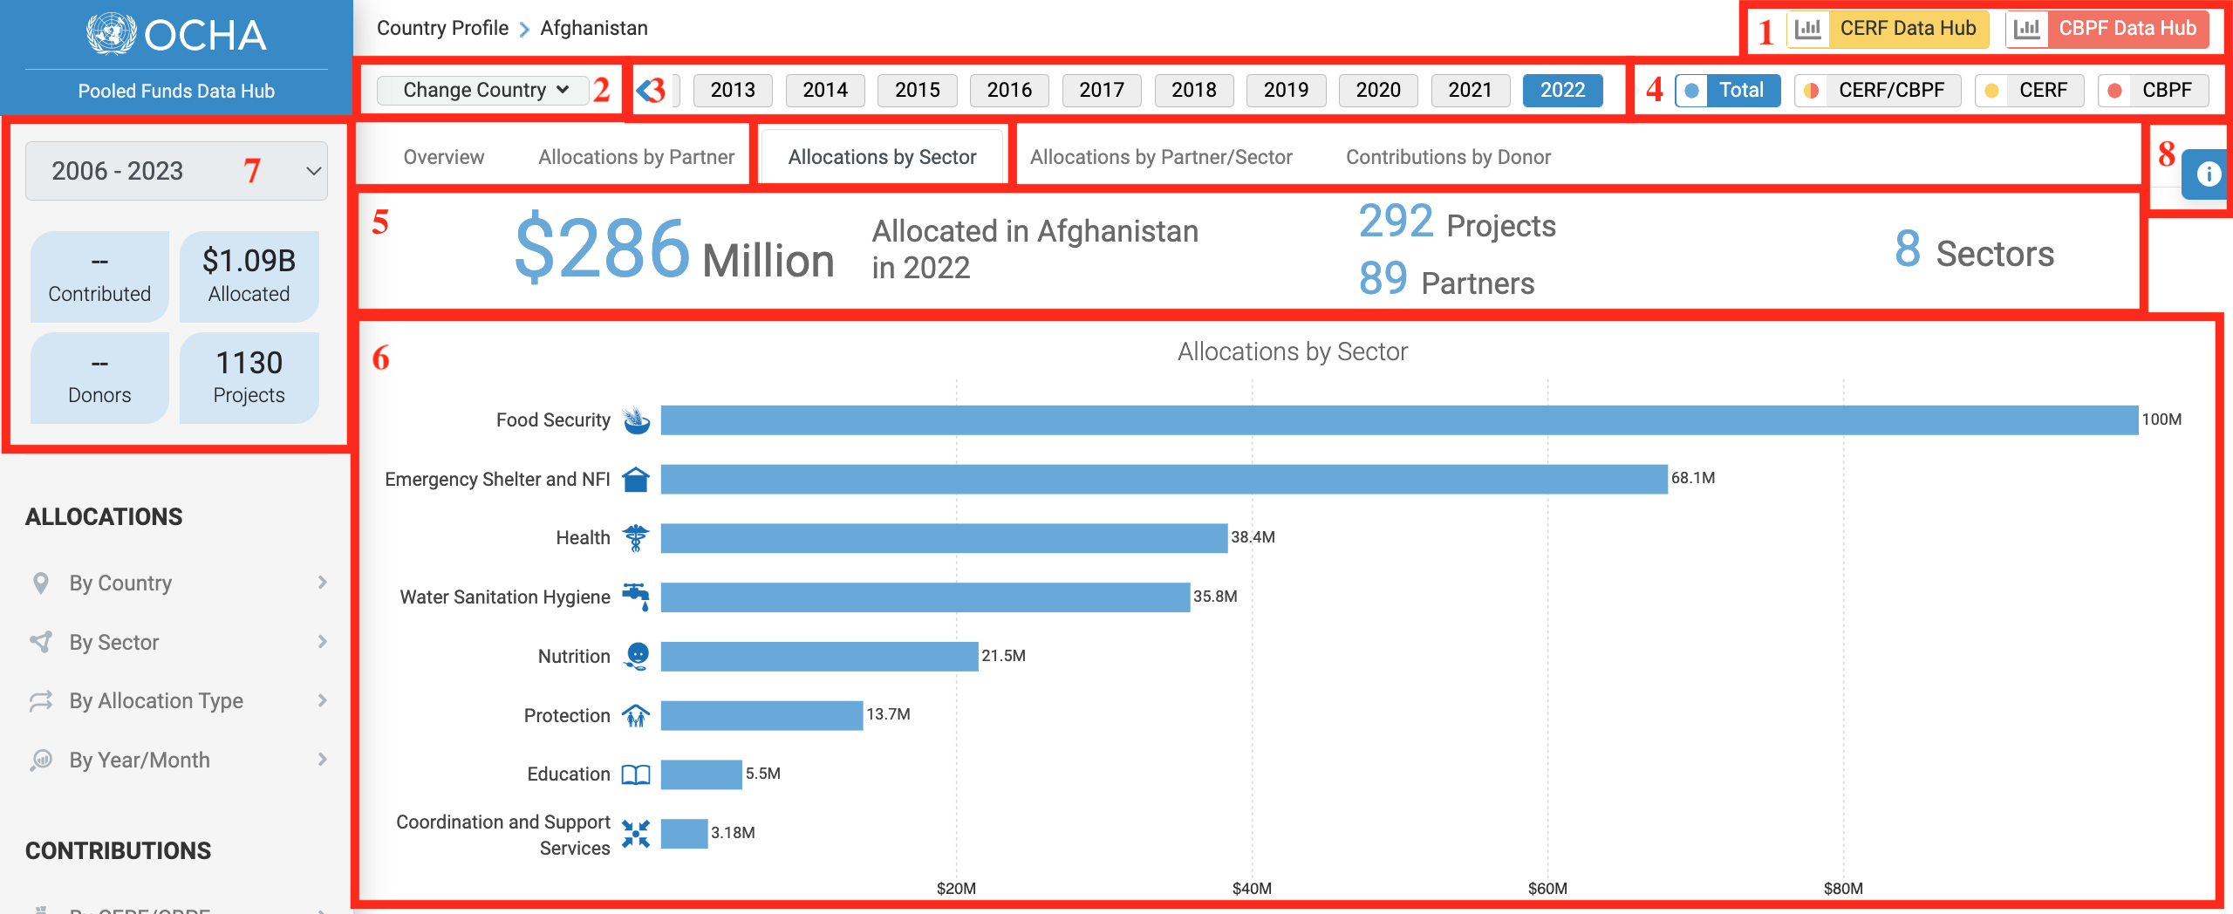Click the Contributed summary card
Viewport: 2233px width, 914px height.
(99, 276)
